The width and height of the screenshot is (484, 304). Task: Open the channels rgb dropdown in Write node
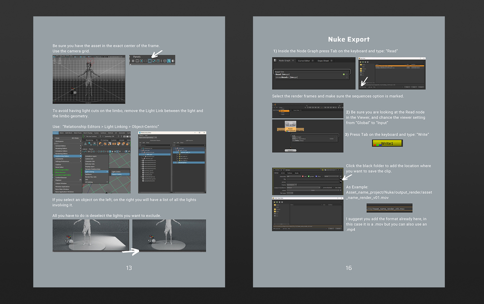(294, 177)
